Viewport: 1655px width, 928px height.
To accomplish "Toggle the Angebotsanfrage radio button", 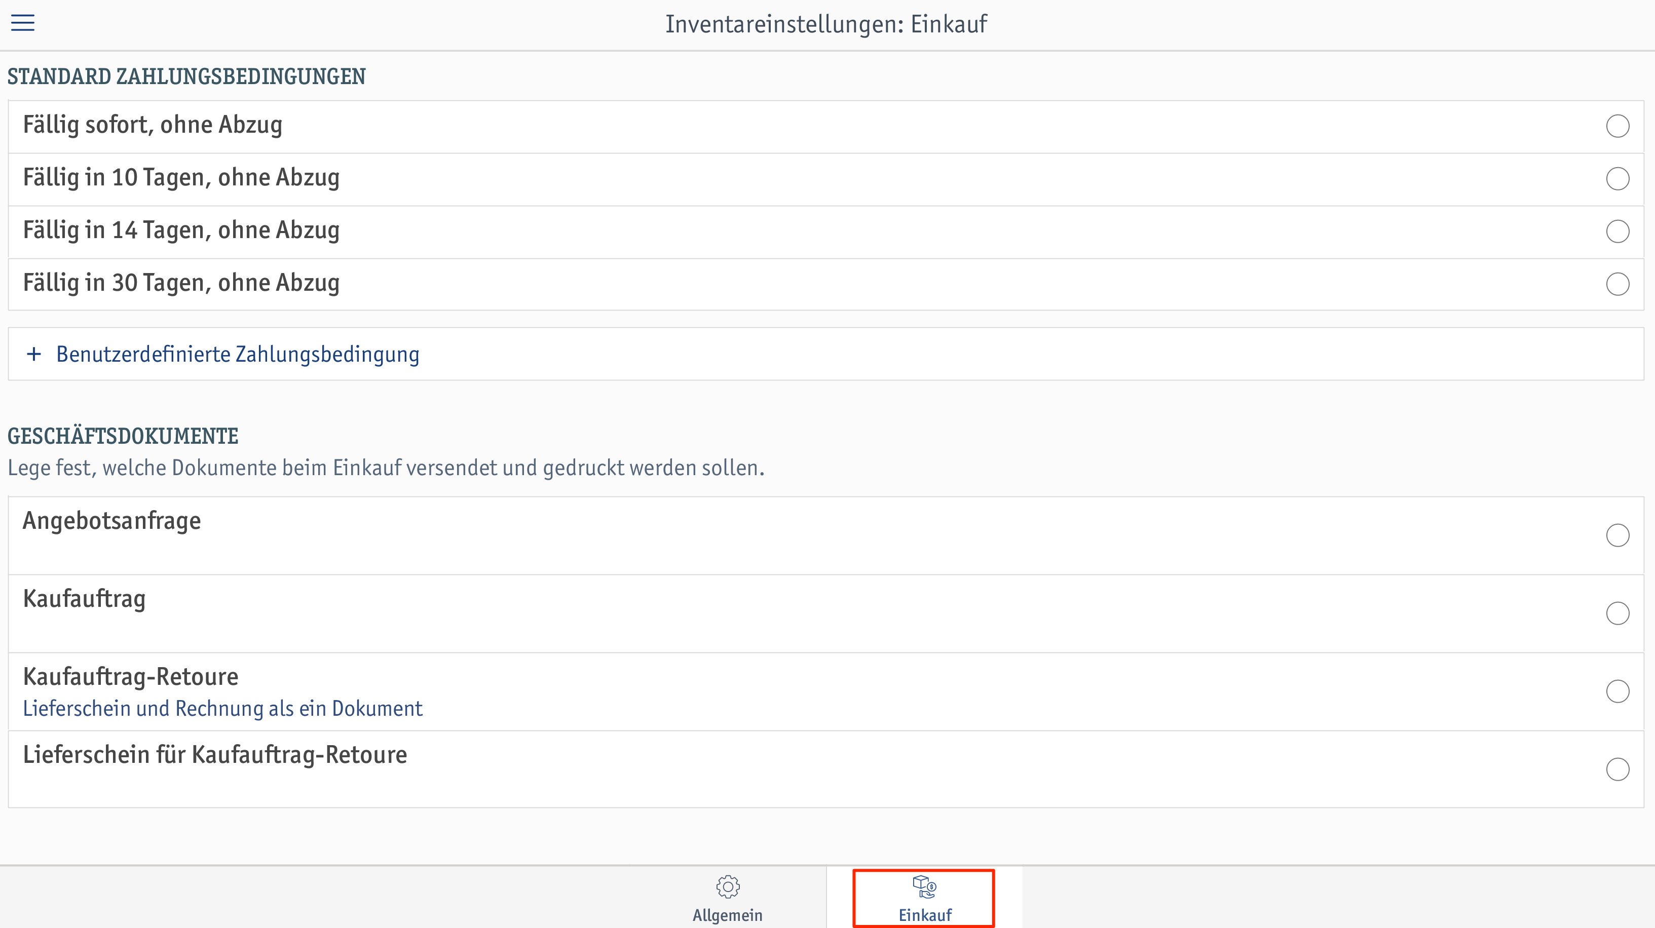I will click(x=1617, y=535).
